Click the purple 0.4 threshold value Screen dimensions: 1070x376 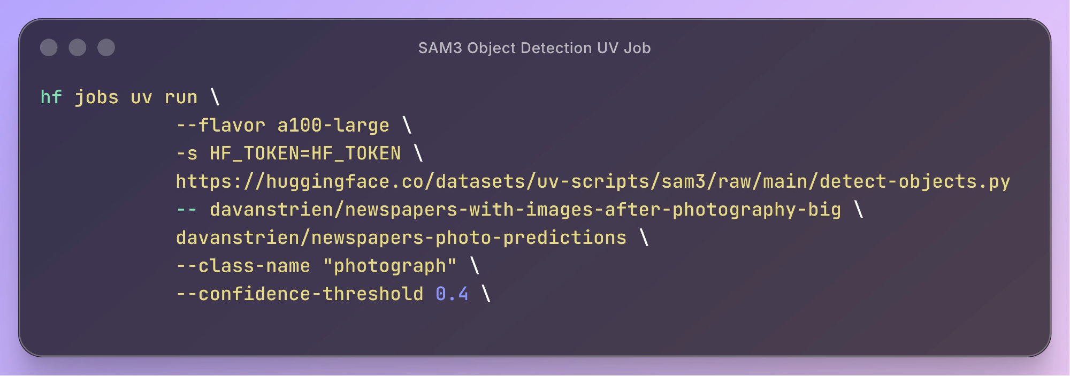tap(452, 294)
